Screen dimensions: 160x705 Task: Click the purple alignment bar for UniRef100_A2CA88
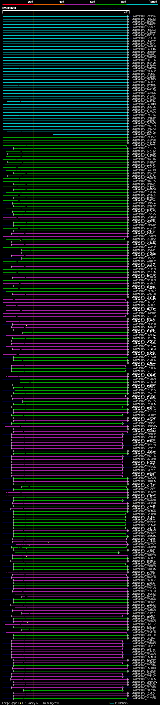pyautogui.click(x=66, y=220)
